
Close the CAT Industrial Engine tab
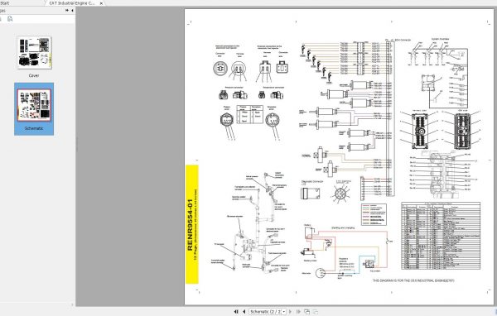(101, 3)
